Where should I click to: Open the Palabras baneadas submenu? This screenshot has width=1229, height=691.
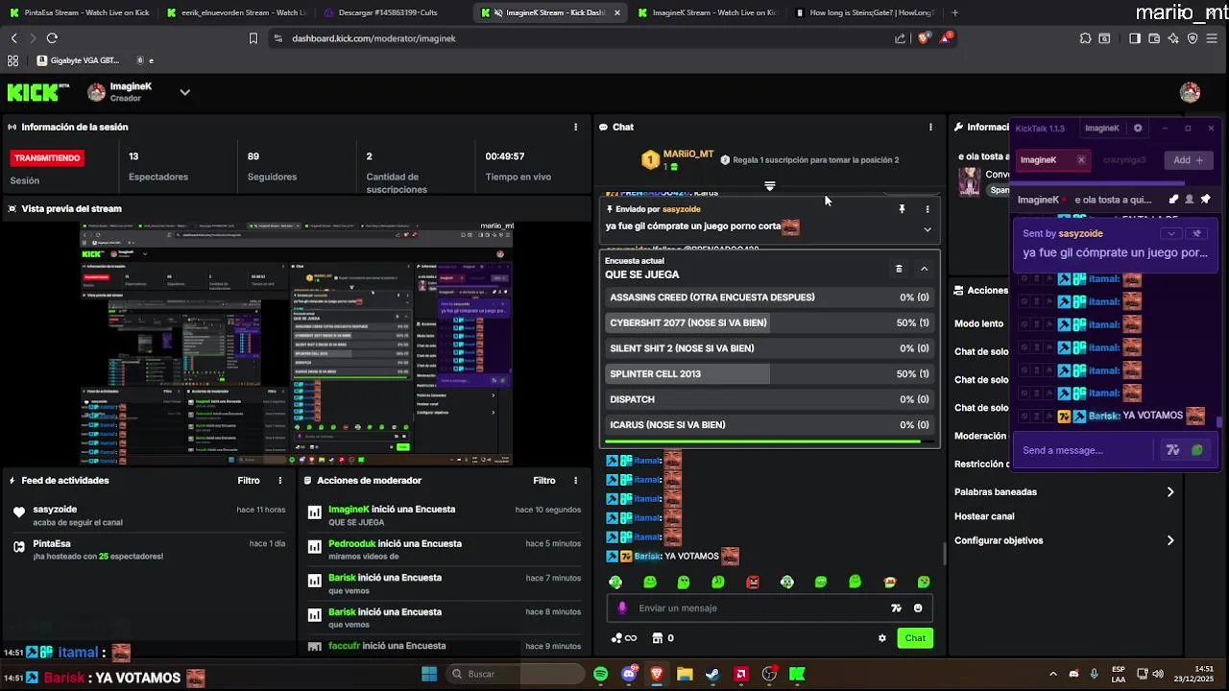pyautogui.click(x=1064, y=492)
